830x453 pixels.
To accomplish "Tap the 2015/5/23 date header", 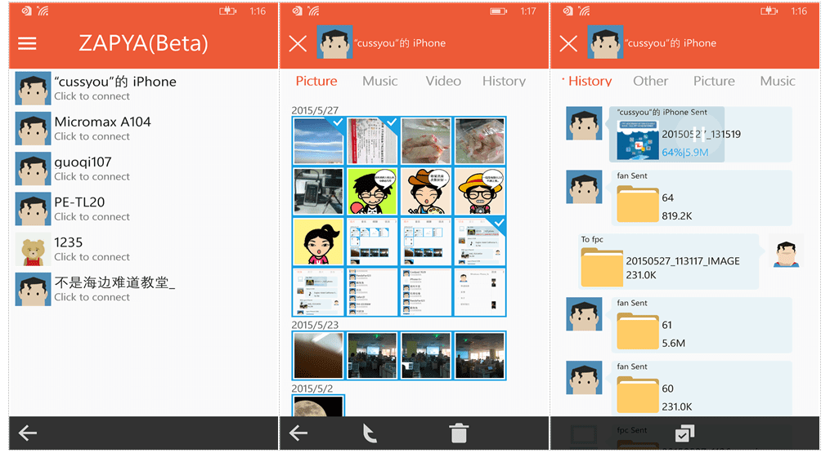I will click(315, 325).
